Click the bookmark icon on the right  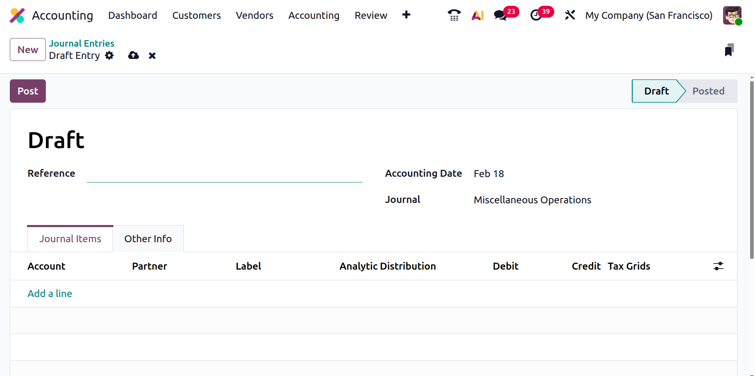pyautogui.click(x=729, y=50)
